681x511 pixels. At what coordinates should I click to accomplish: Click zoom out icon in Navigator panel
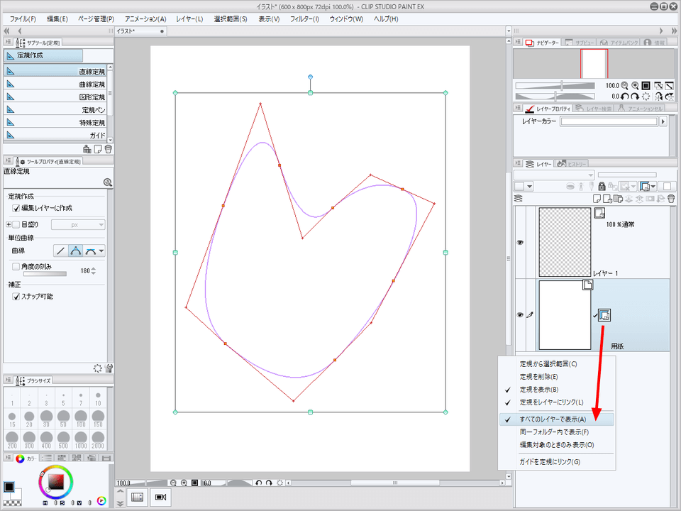pyautogui.click(x=626, y=85)
